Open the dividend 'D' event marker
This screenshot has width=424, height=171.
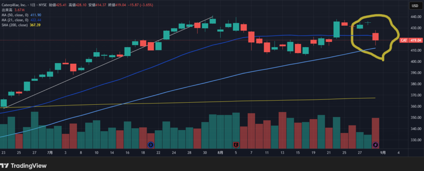[151, 145]
